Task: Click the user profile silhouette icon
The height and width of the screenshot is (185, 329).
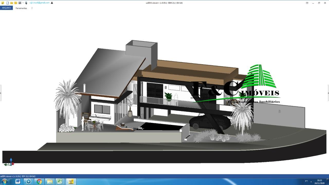Action: pos(52,3)
